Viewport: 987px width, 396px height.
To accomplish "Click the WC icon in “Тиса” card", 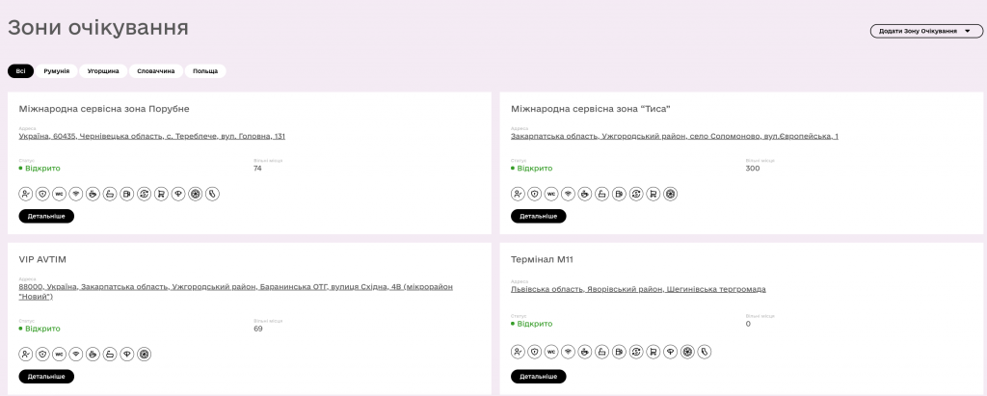I will pos(551,194).
